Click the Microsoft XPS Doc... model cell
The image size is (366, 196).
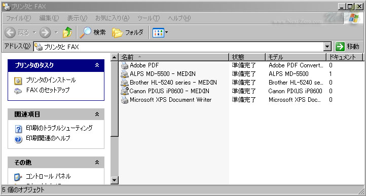coord(295,100)
